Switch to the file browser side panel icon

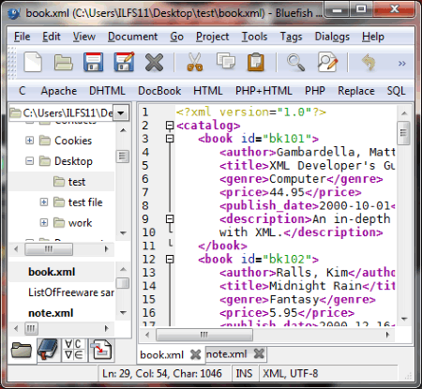22,350
